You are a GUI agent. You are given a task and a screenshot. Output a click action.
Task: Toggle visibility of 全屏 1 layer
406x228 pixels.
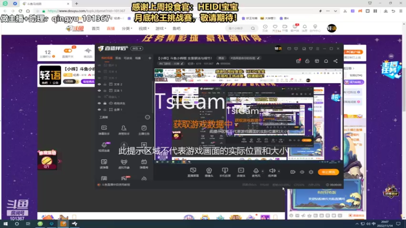99,109
